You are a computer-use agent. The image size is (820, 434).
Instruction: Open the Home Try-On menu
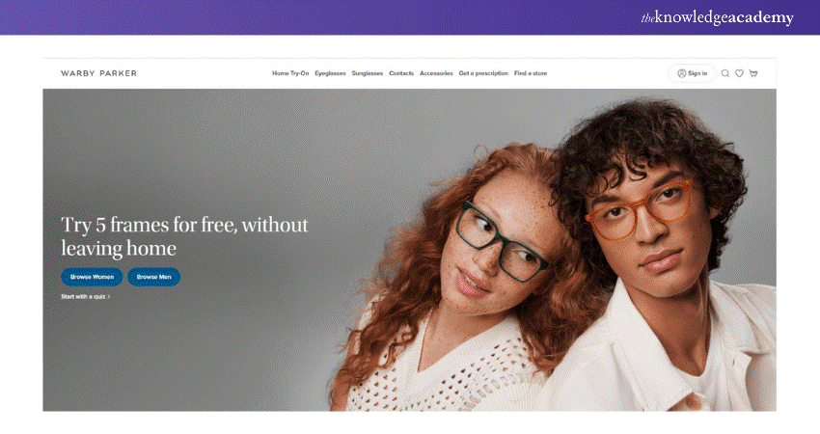[290, 73]
